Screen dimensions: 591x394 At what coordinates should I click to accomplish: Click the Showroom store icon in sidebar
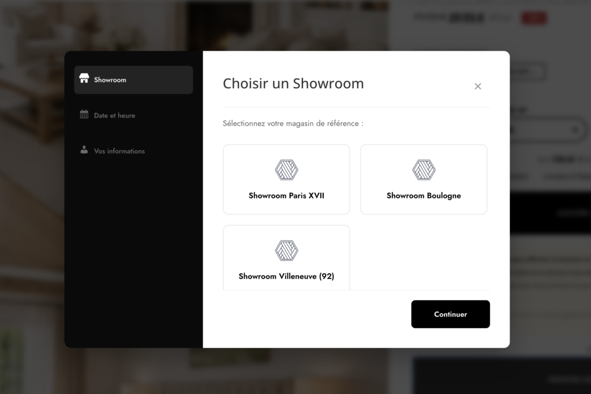click(x=84, y=78)
